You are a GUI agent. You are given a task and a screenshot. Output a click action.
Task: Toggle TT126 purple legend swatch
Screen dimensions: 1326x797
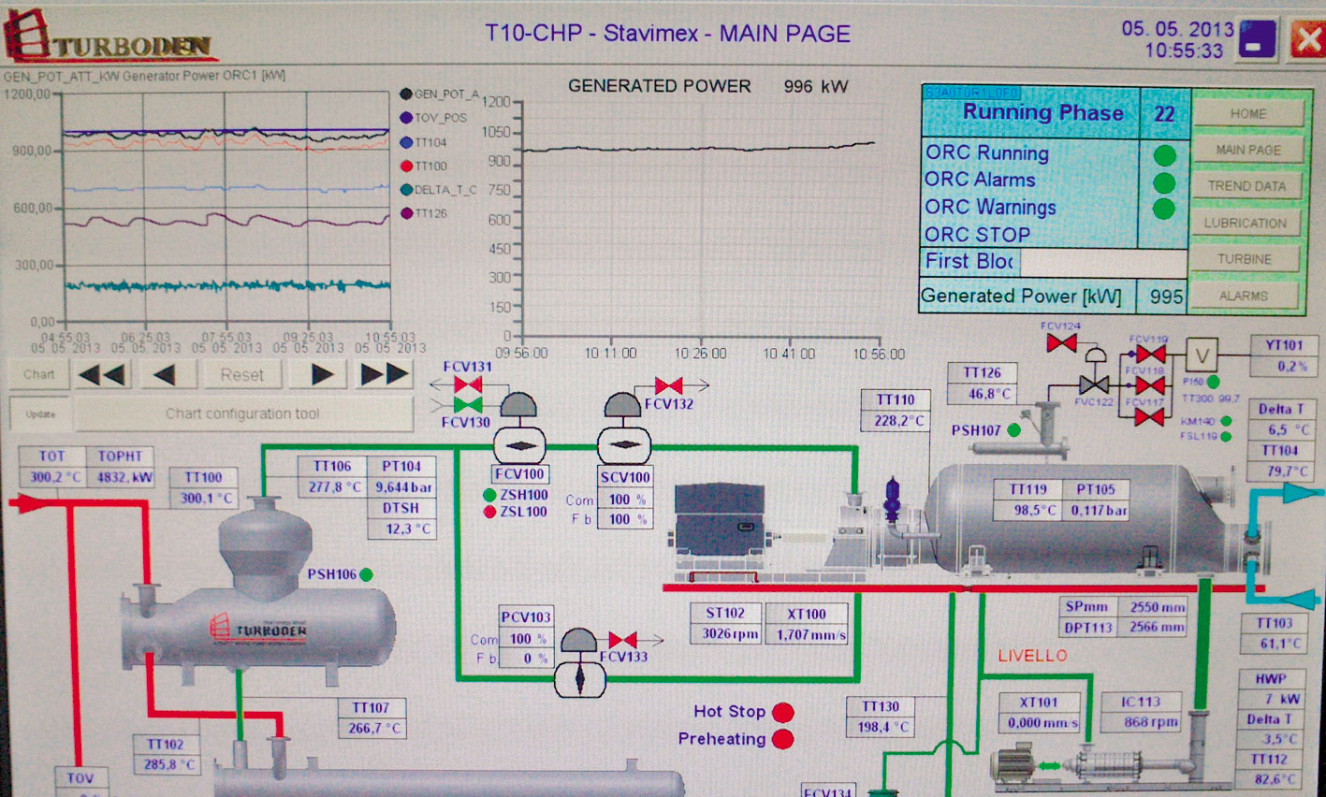tap(406, 213)
